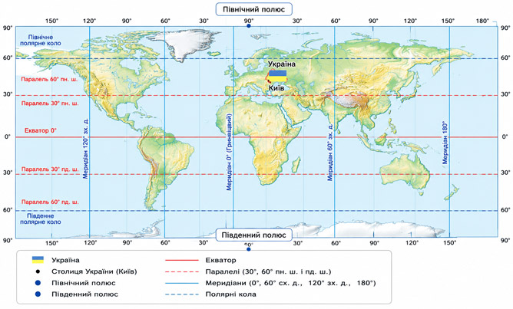Click the flag icon in the legend
The image size is (513, 309).
pos(38,260)
